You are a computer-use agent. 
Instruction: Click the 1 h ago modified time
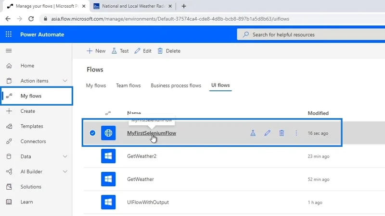click(x=315, y=202)
